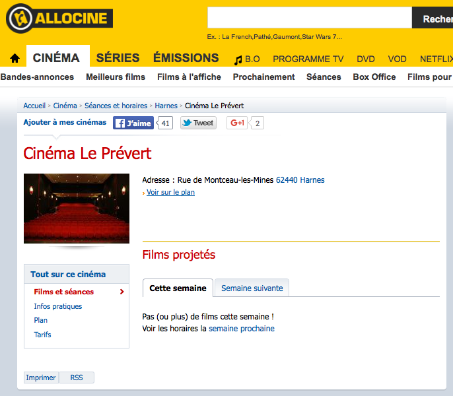Image resolution: width=453 pixels, height=396 pixels.
Task: Follow the semaine prochaine link
Action: (242, 329)
